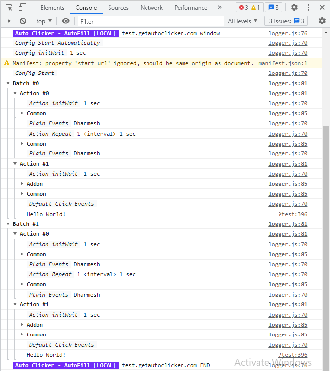This screenshot has width=330, height=371.
Task: Click the red errors and warnings counter
Action: click(x=249, y=8)
